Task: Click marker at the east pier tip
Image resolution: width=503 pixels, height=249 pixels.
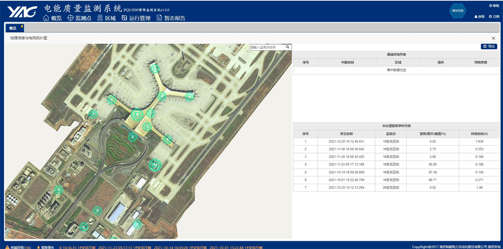Action: (x=190, y=96)
